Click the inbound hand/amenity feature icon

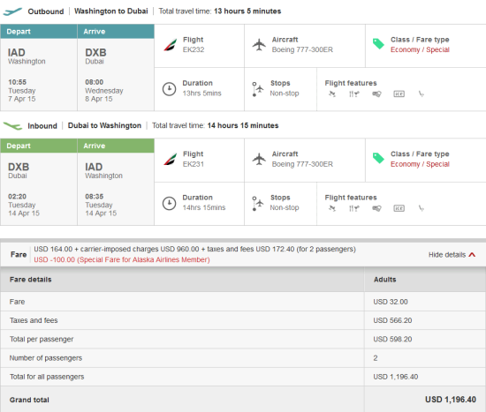coord(376,208)
